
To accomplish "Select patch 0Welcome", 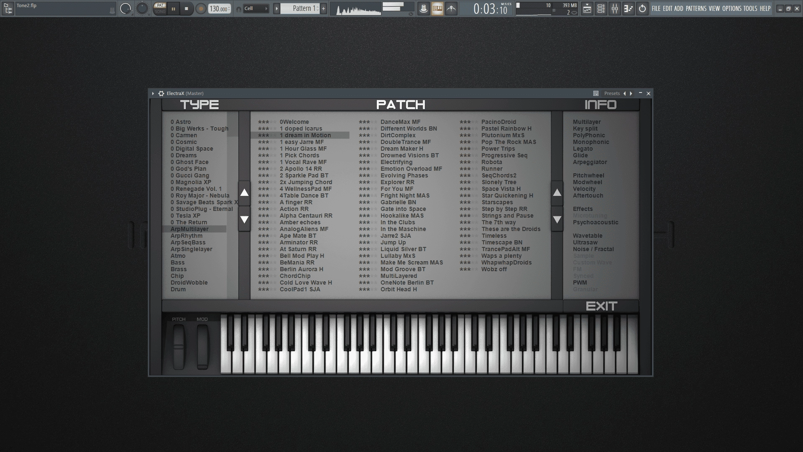I will (x=294, y=122).
